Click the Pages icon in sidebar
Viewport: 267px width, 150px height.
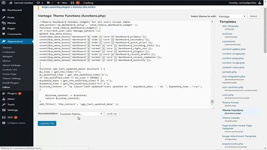pos(4,29)
